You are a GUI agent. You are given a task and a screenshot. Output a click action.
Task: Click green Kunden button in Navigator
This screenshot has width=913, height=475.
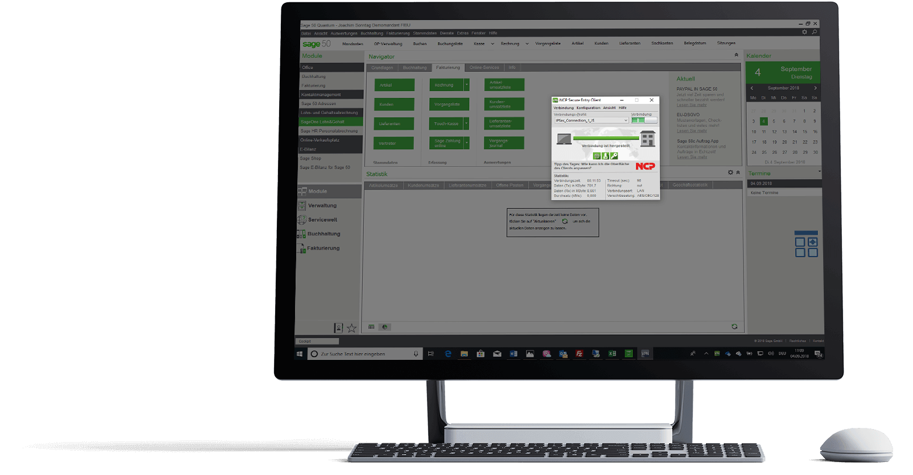[x=395, y=104]
